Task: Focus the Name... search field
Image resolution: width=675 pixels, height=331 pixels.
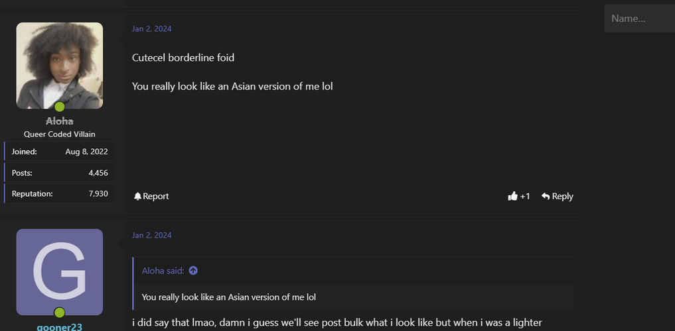Action: pos(640,19)
